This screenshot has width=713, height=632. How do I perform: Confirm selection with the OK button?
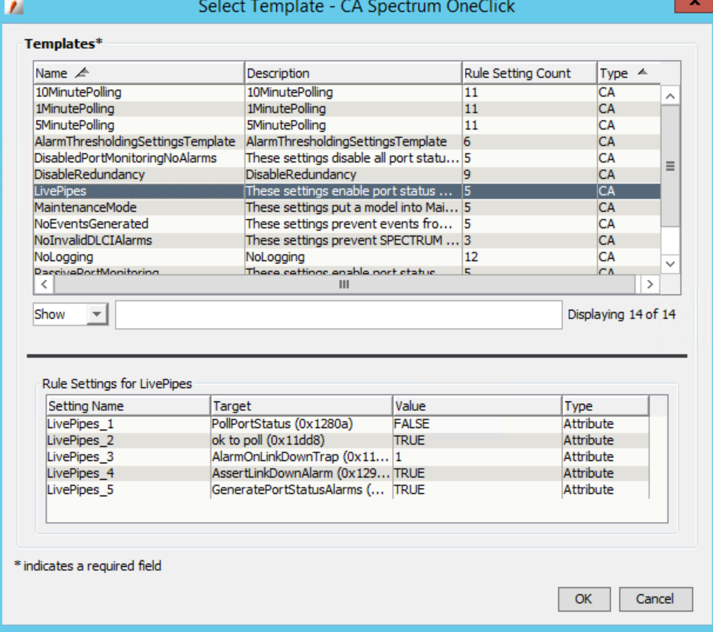pos(584,599)
